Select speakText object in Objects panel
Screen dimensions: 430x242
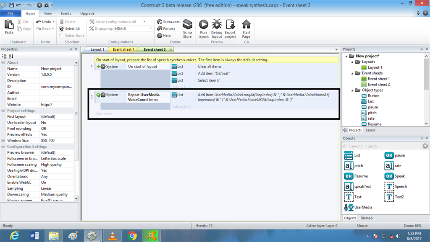[358, 186]
